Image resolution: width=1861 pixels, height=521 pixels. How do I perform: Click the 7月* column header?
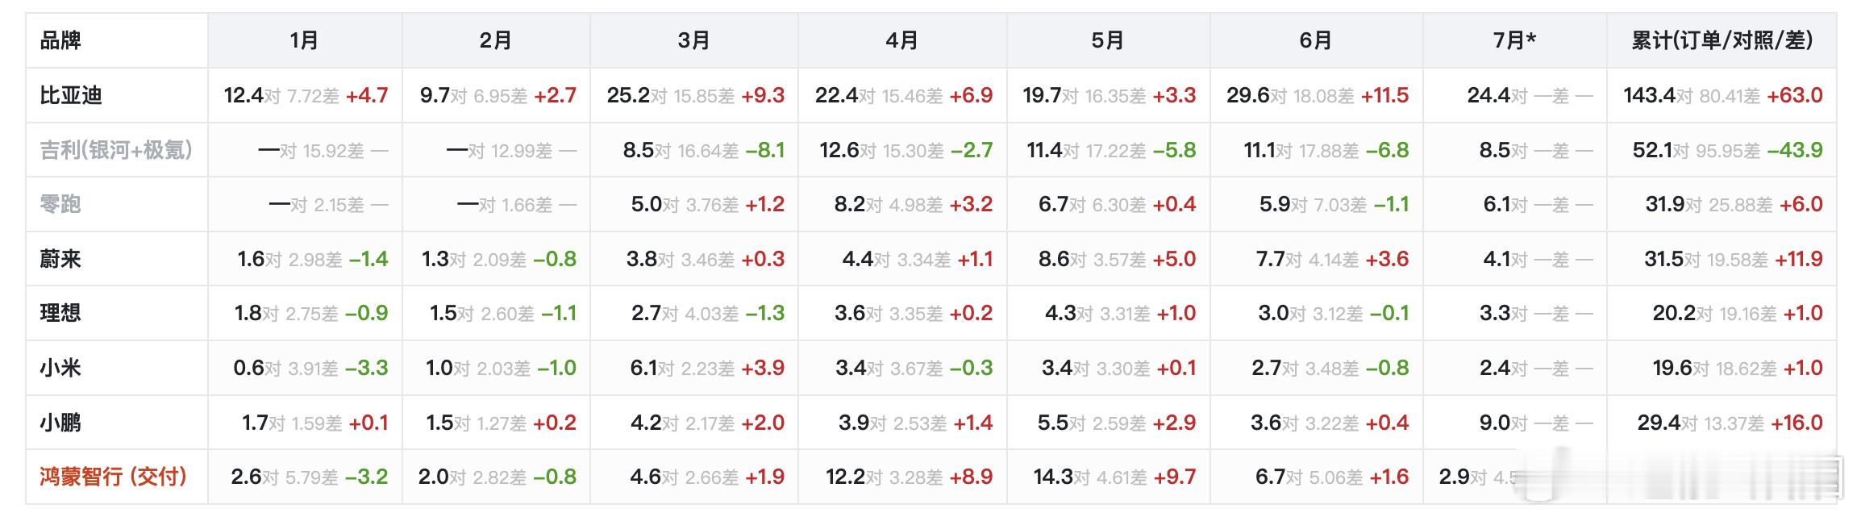pos(1514,40)
